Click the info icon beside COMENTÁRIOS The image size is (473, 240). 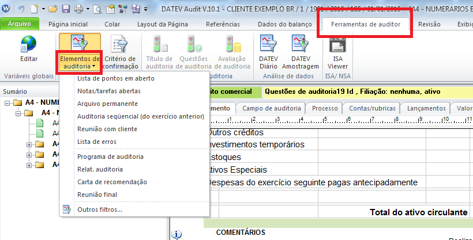177,235
